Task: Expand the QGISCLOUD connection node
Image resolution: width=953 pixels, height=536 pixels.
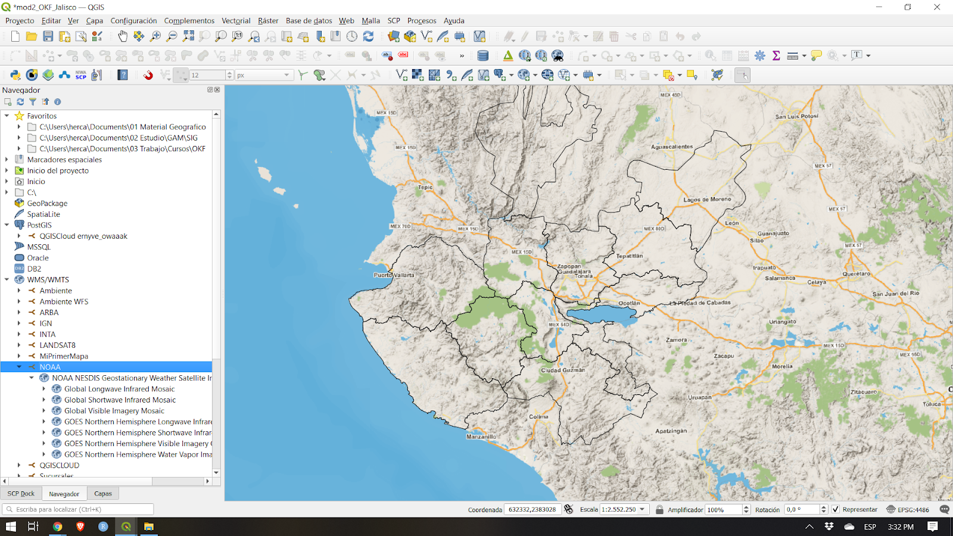Action: (x=19, y=465)
